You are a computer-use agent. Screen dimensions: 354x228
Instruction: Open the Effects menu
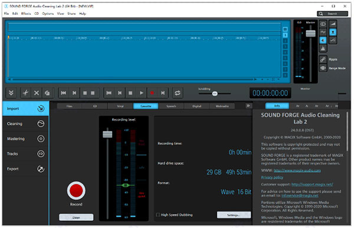[x=26, y=14]
